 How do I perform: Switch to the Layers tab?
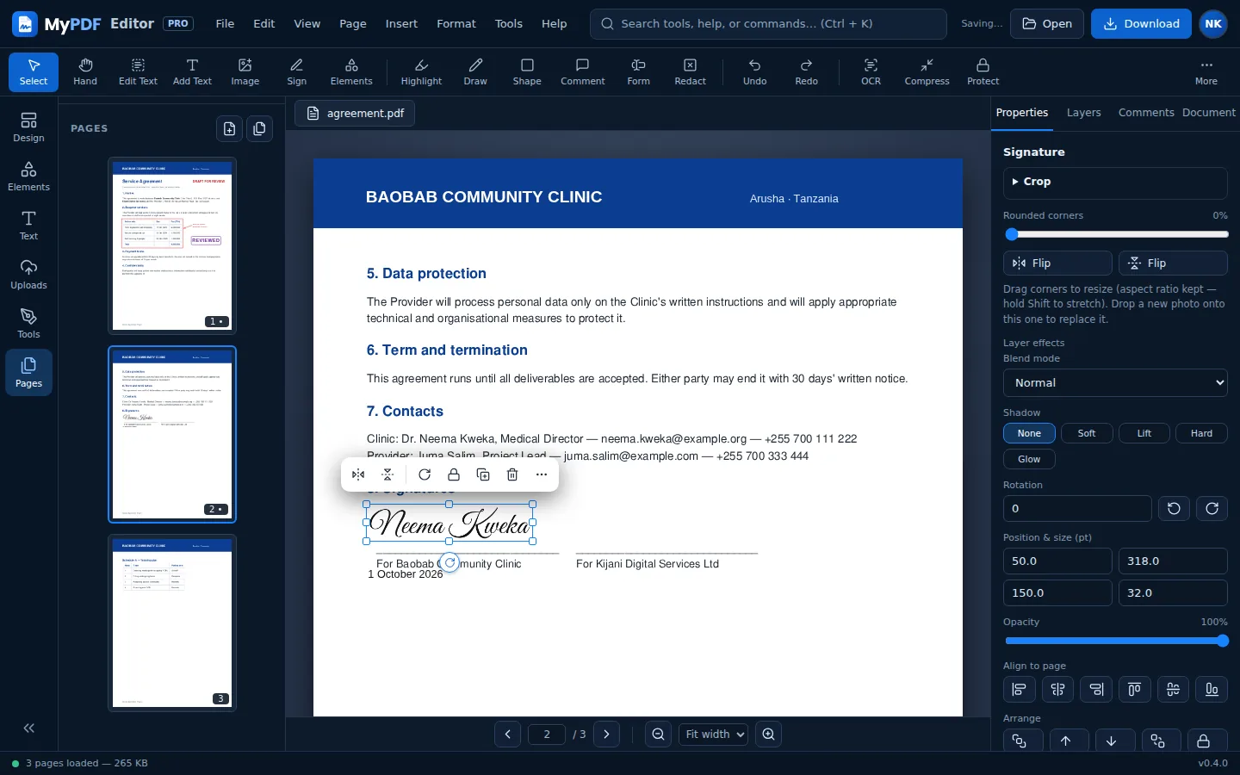tap(1083, 113)
